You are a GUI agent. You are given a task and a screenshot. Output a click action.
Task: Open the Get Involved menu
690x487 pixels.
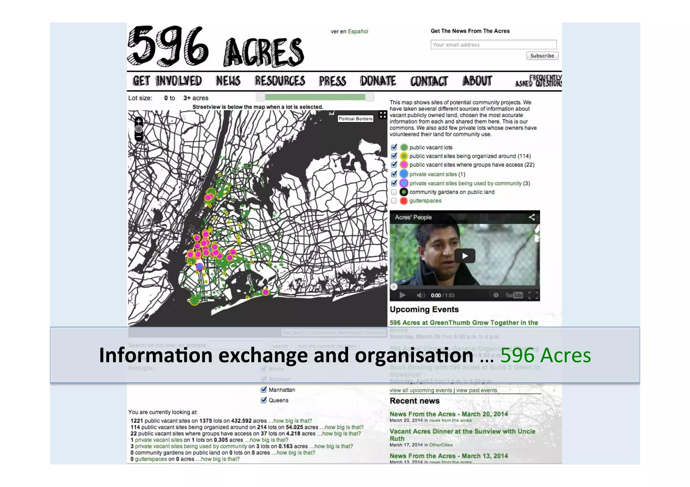click(167, 81)
